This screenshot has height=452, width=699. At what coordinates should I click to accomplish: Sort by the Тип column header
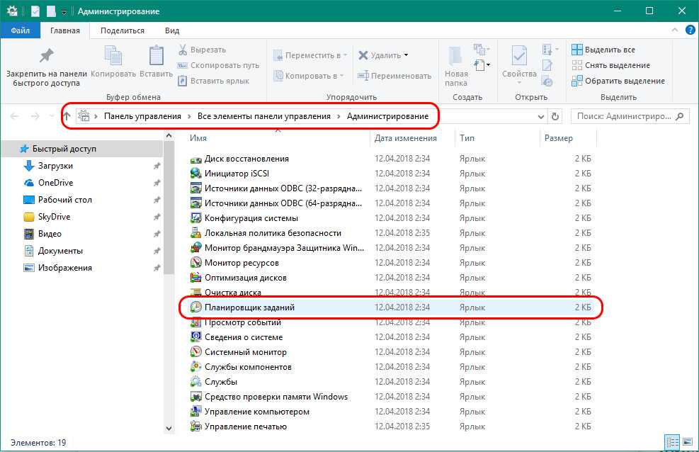467,138
